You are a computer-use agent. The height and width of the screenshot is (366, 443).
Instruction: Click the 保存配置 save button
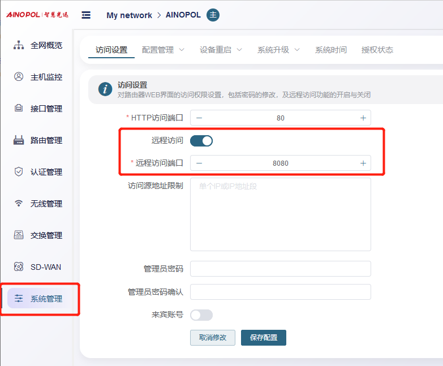[264, 338]
